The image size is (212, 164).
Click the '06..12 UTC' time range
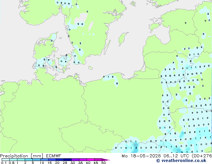point(176,156)
